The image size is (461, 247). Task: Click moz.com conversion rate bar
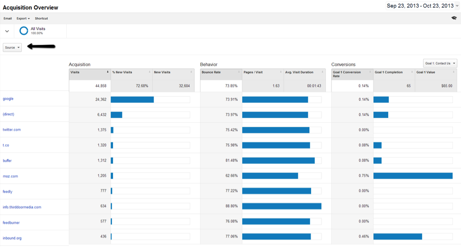click(x=413, y=176)
